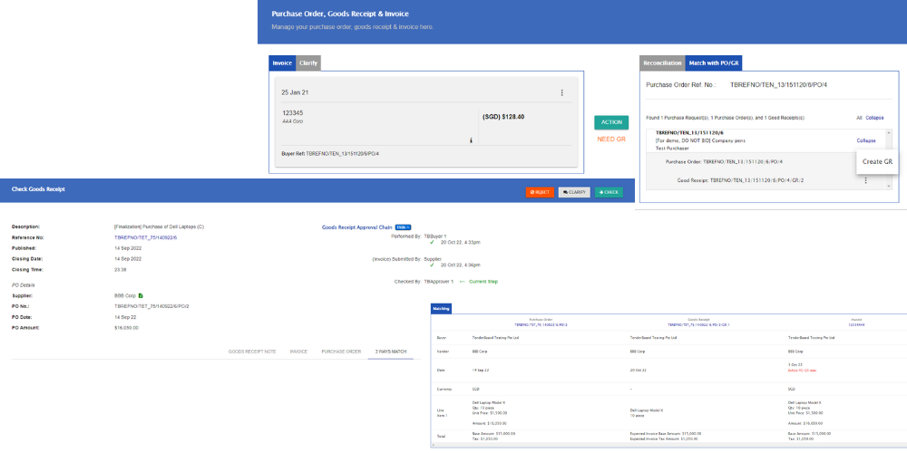Open the three-dot menu beside the Good Receipt row

click(865, 180)
